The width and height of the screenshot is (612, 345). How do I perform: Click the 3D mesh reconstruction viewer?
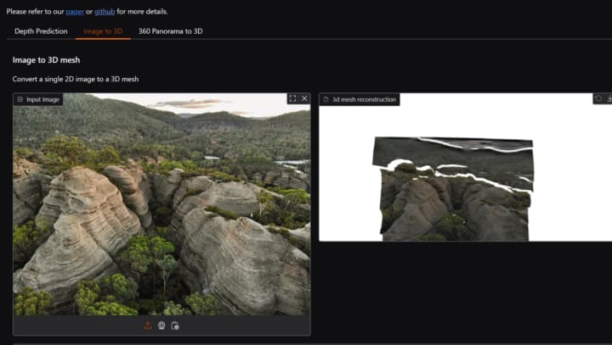coord(465,168)
